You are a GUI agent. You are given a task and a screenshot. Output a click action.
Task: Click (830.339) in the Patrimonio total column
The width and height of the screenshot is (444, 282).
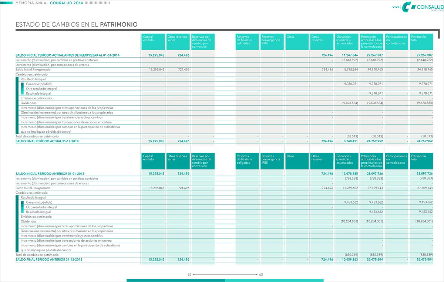(426, 255)
